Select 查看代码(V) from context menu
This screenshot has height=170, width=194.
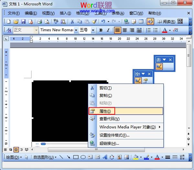[126, 119]
